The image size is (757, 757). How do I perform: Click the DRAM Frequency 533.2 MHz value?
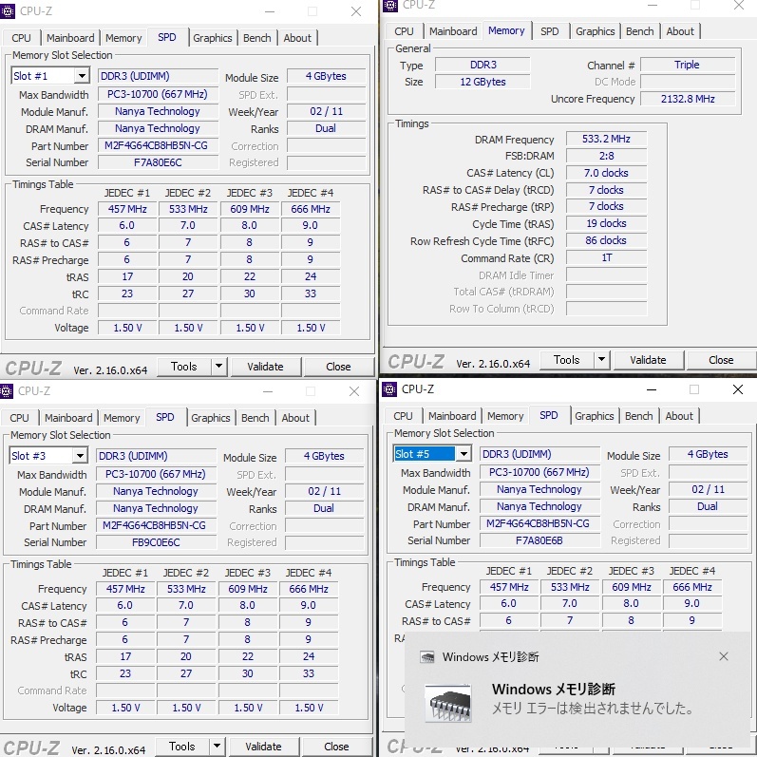606,139
